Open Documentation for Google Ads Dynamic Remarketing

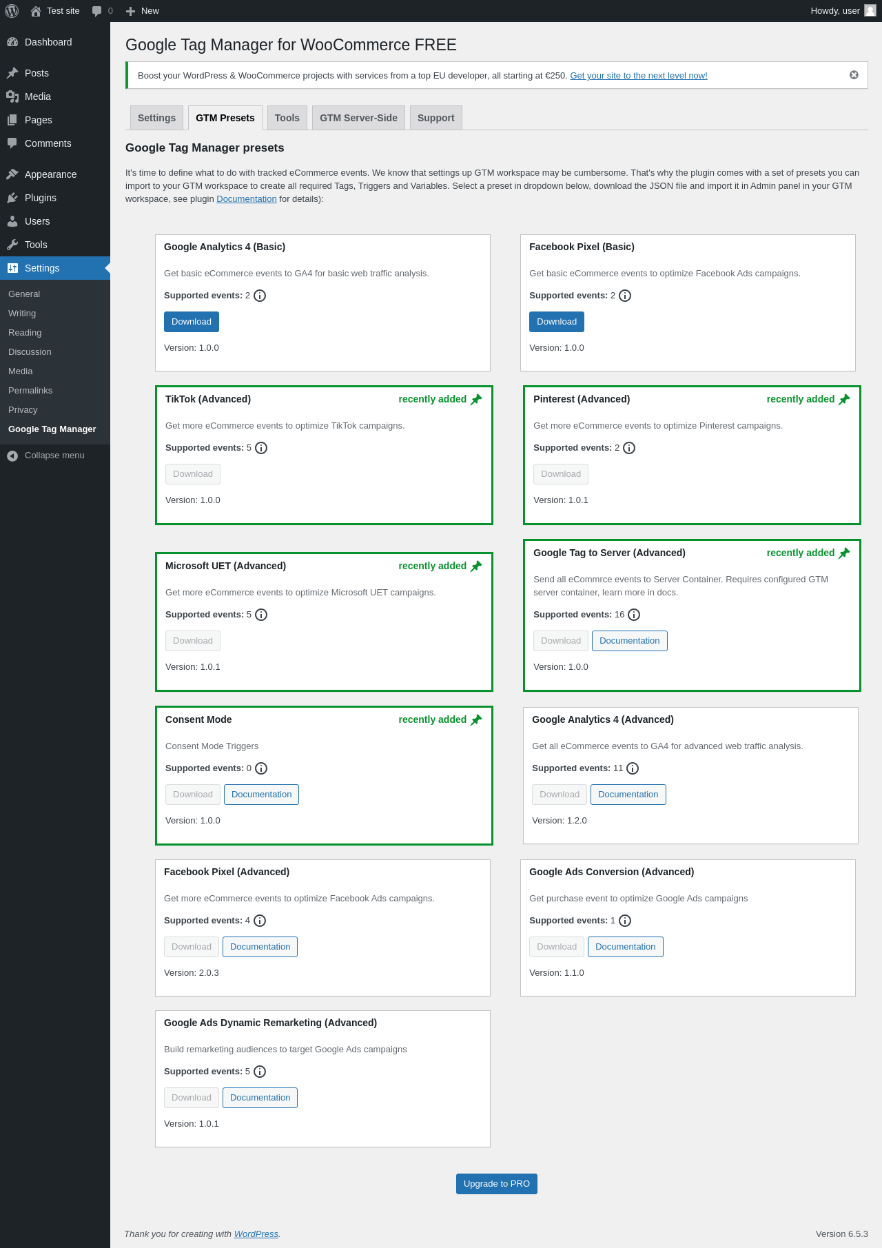click(260, 1098)
